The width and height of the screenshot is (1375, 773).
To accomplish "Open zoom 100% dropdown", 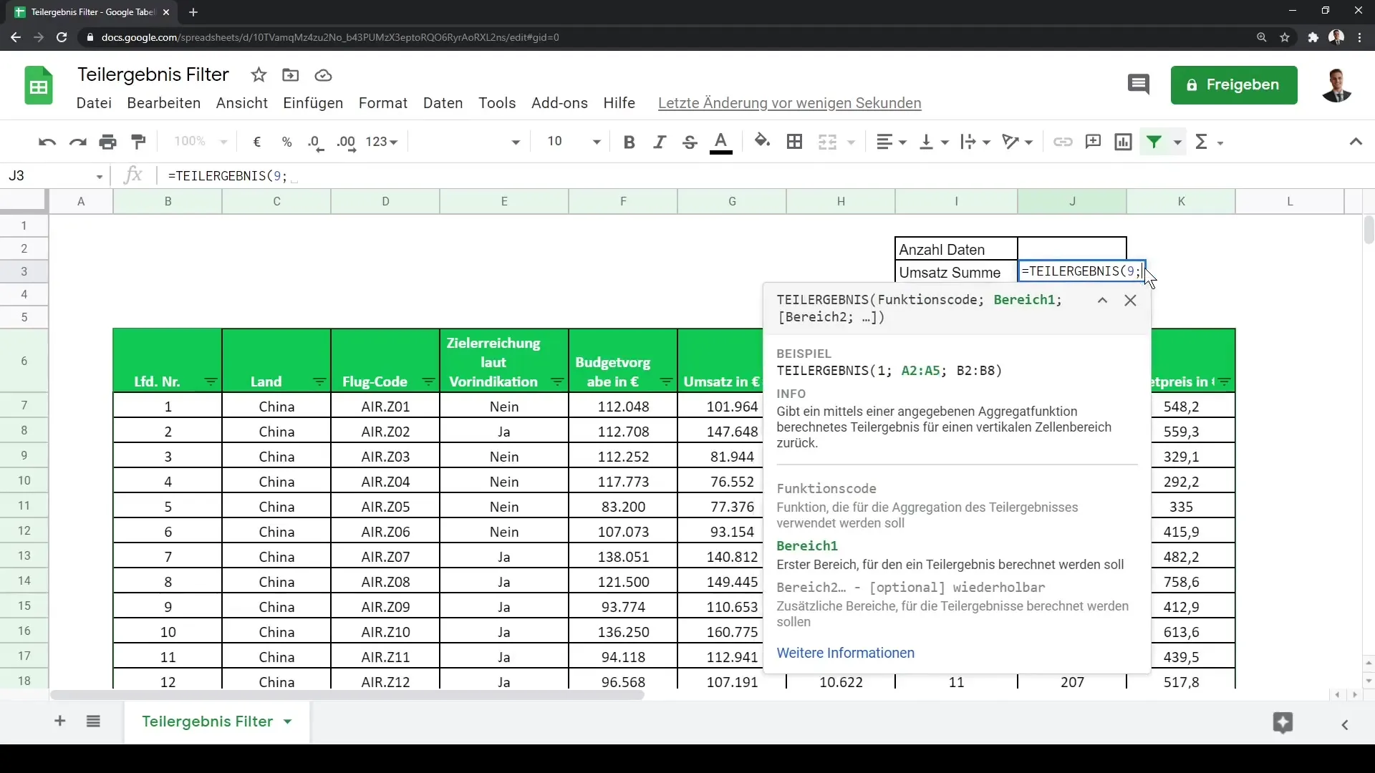I will click(x=201, y=142).
